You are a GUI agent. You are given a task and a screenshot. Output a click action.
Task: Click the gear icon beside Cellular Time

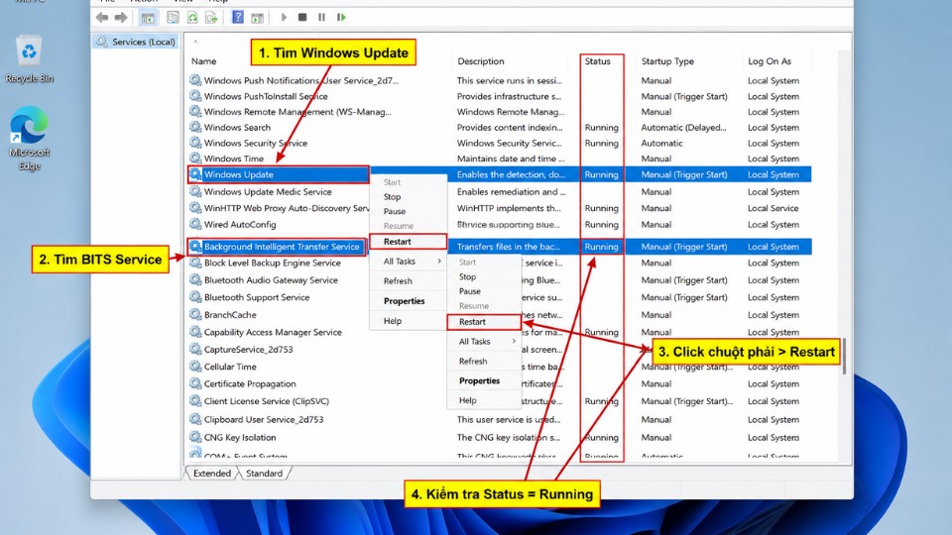[195, 367]
